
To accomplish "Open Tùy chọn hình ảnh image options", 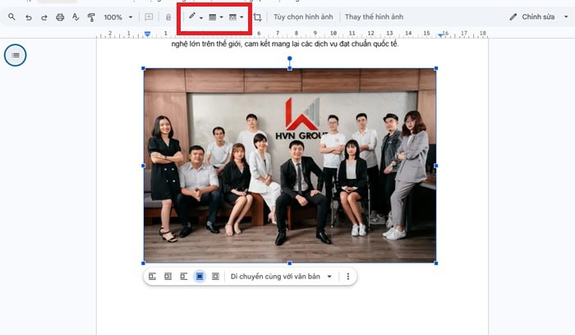I will (x=303, y=17).
